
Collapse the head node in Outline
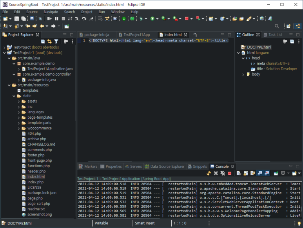coord(243,58)
